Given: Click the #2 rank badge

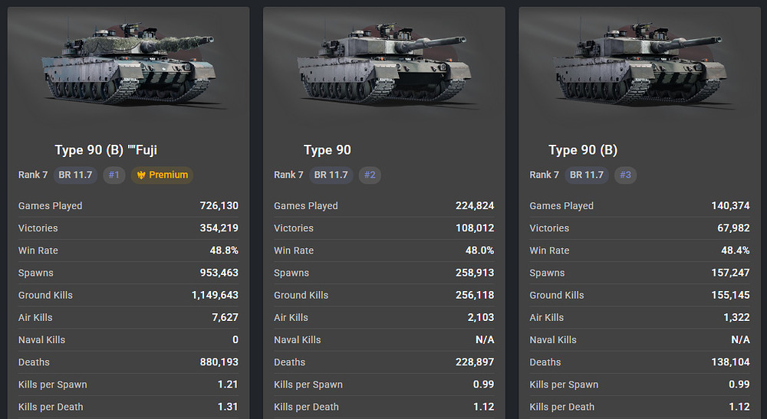Looking at the screenshot, I should (370, 175).
